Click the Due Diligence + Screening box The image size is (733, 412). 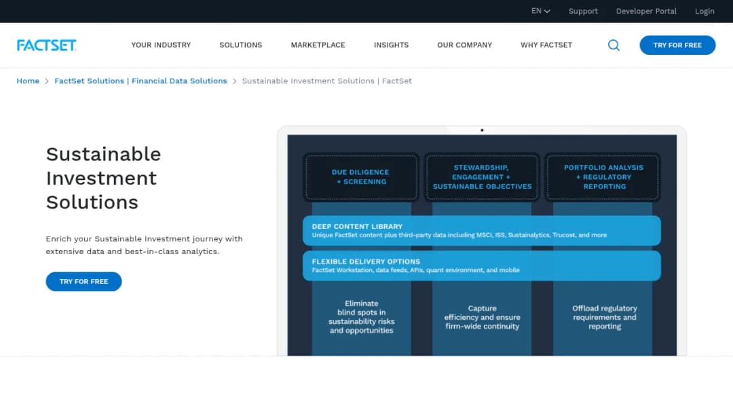tap(361, 177)
